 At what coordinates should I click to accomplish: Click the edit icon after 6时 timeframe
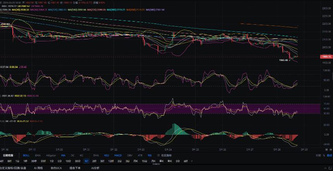tap(192, 161)
